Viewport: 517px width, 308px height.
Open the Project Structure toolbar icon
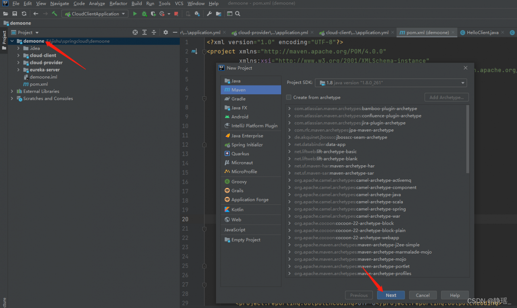pyautogui.click(x=219, y=14)
